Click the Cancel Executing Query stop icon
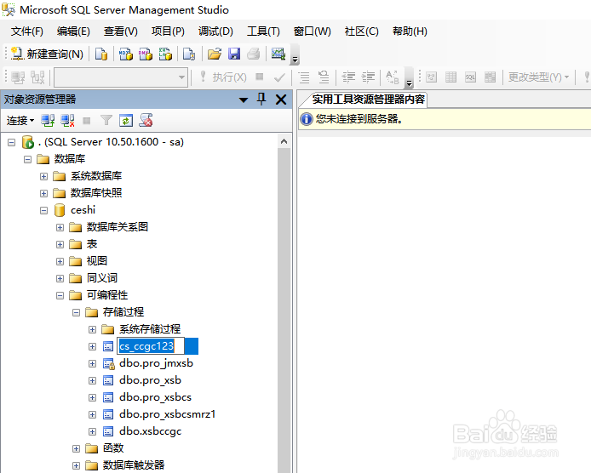 [x=260, y=77]
